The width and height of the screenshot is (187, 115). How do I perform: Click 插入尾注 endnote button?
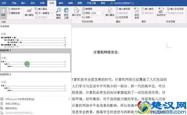tap(41, 9)
